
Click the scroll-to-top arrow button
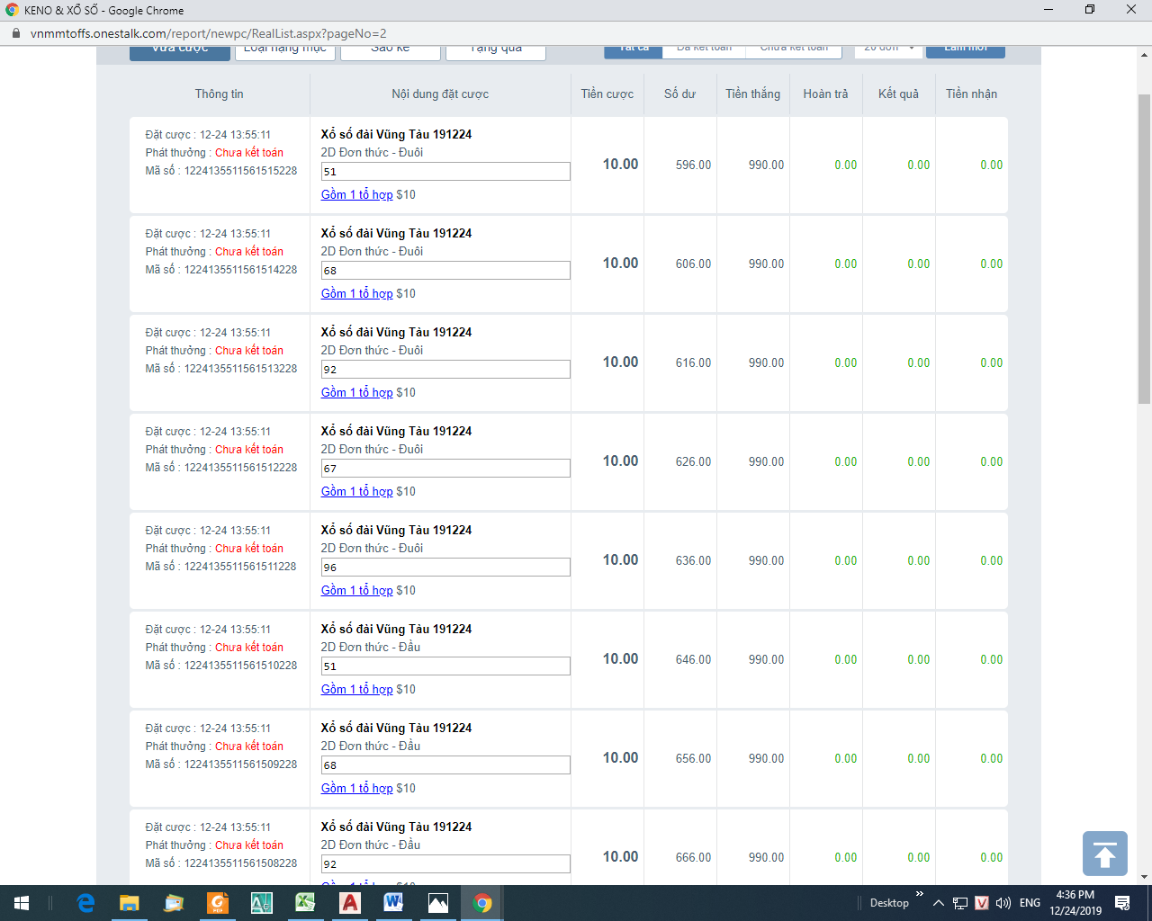click(x=1104, y=854)
